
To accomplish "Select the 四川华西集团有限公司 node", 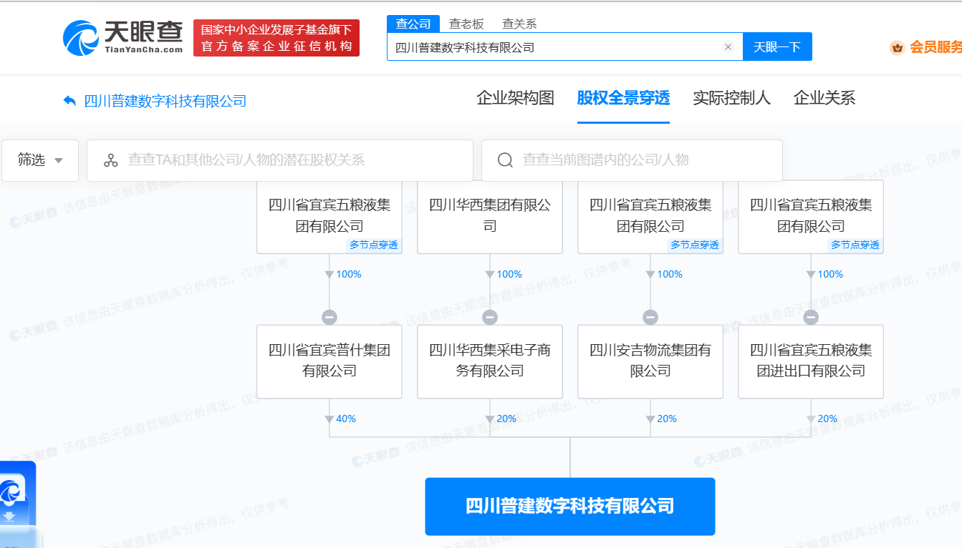I will [490, 216].
